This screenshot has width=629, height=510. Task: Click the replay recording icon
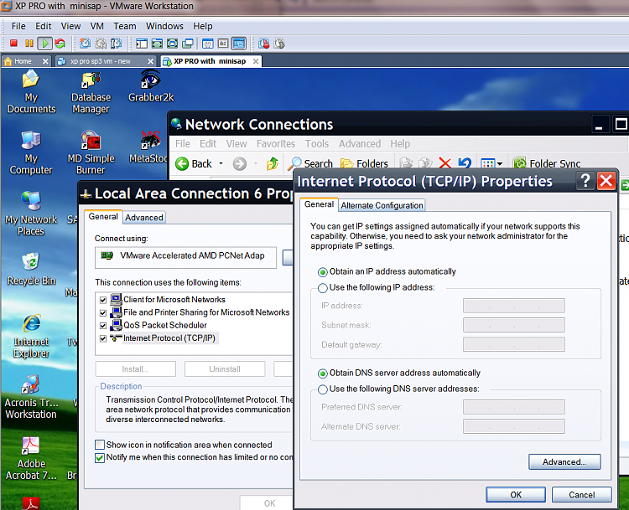(x=279, y=44)
